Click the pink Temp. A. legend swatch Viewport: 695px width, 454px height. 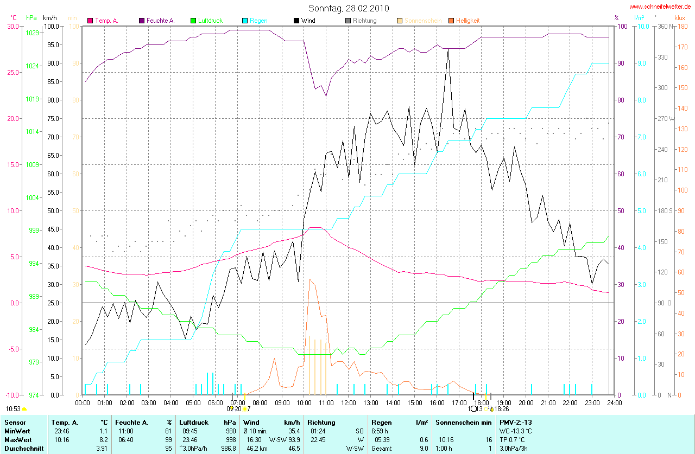(90, 21)
